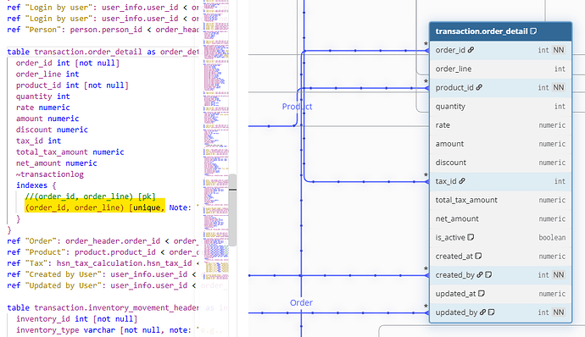Click the boolean type of is_active row
585x337 pixels.
coord(552,237)
